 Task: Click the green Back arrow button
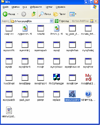click(5, 14)
